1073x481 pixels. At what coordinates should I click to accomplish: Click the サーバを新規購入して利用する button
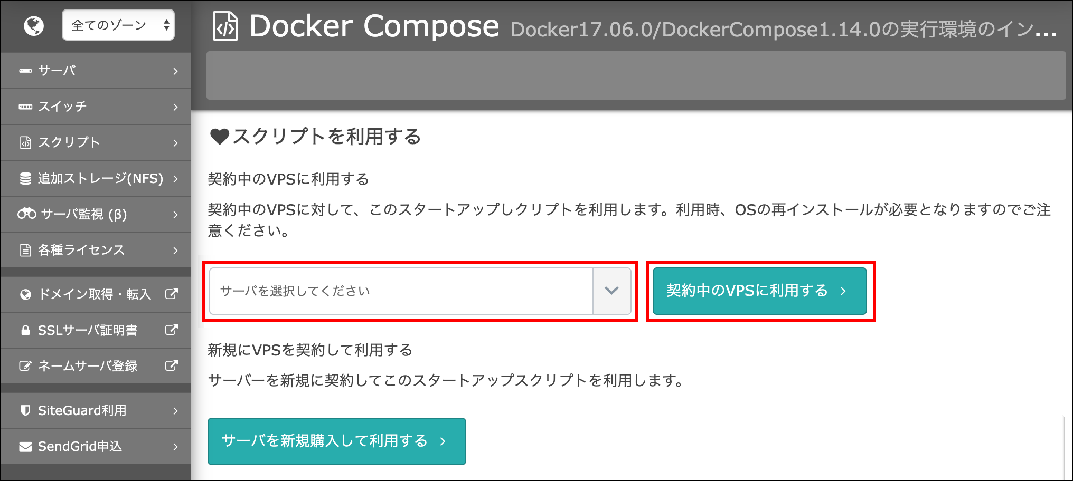click(337, 441)
